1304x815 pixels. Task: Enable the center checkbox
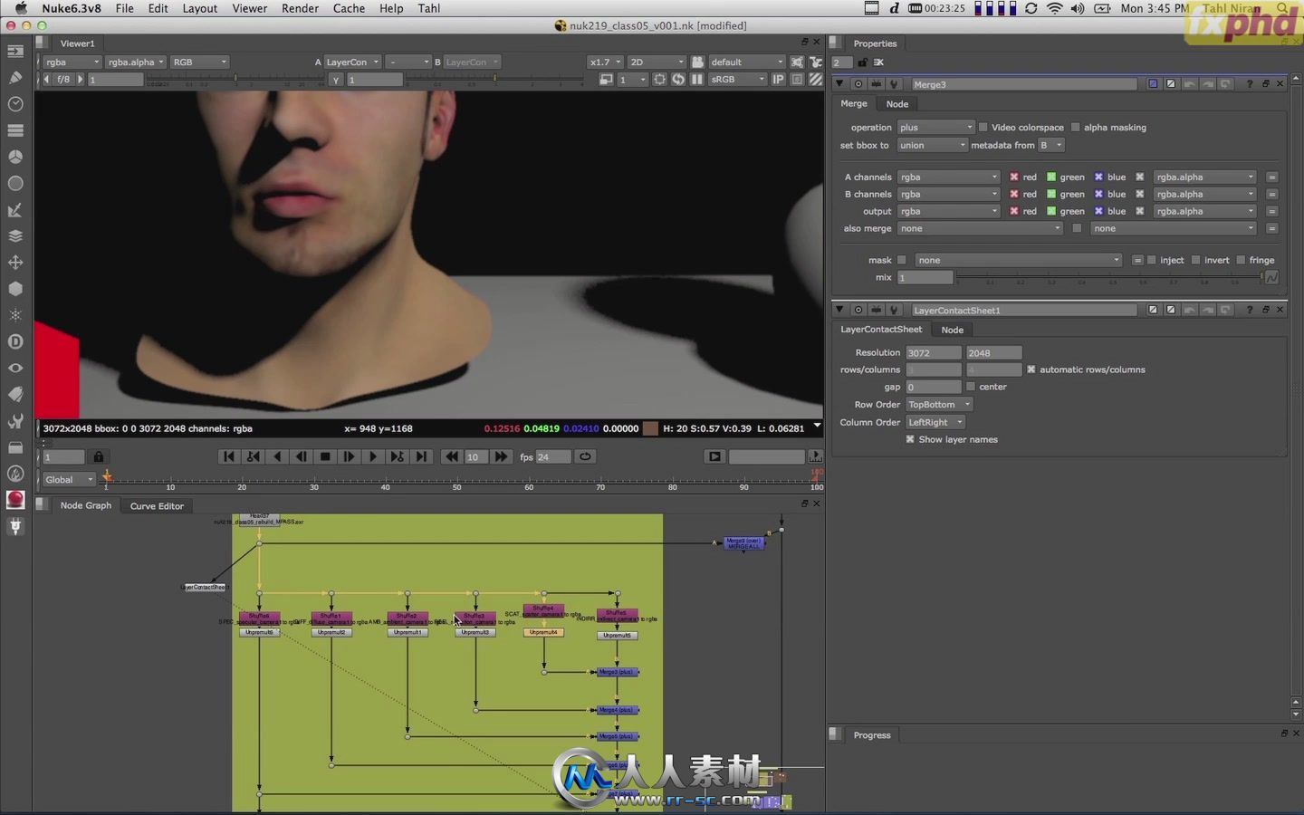pos(971,387)
